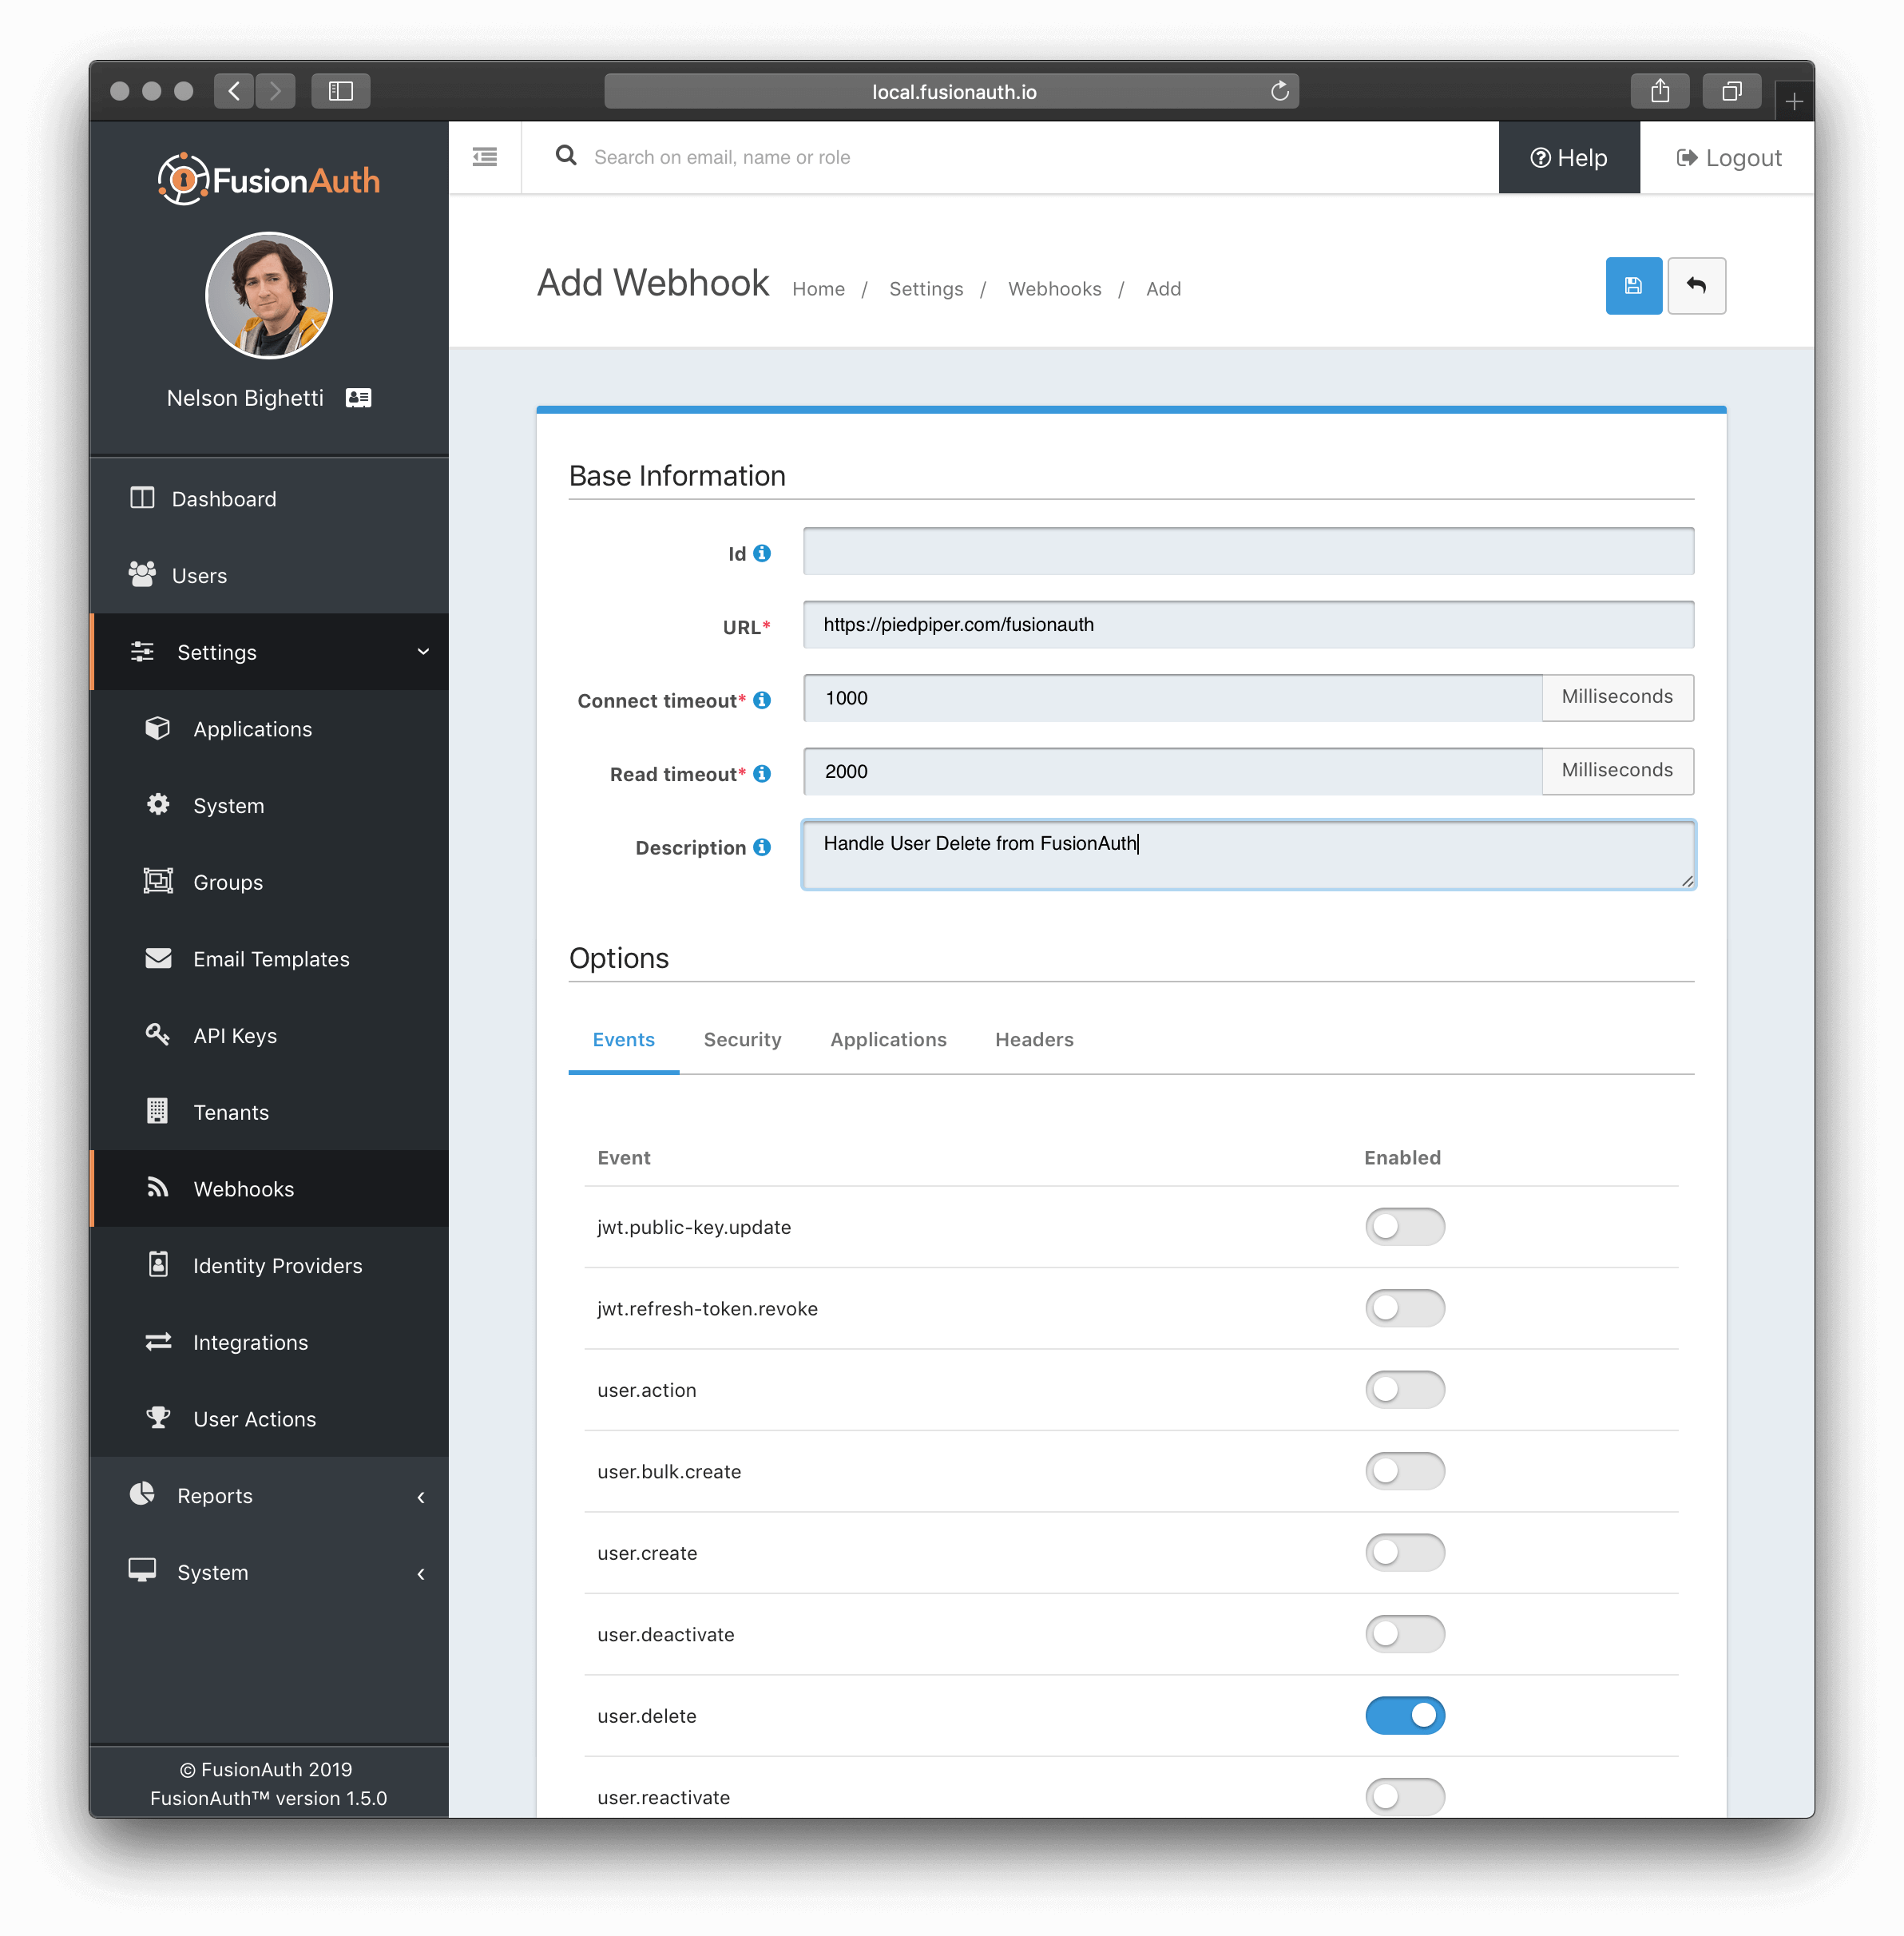This screenshot has height=1936, width=1904.
Task: Switch to the Security tab
Action: click(x=742, y=1039)
